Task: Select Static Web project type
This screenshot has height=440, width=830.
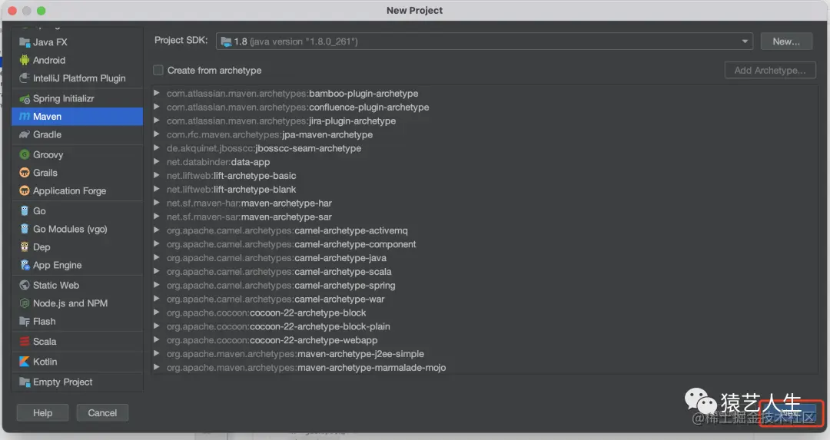Action: [x=78, y=285]
